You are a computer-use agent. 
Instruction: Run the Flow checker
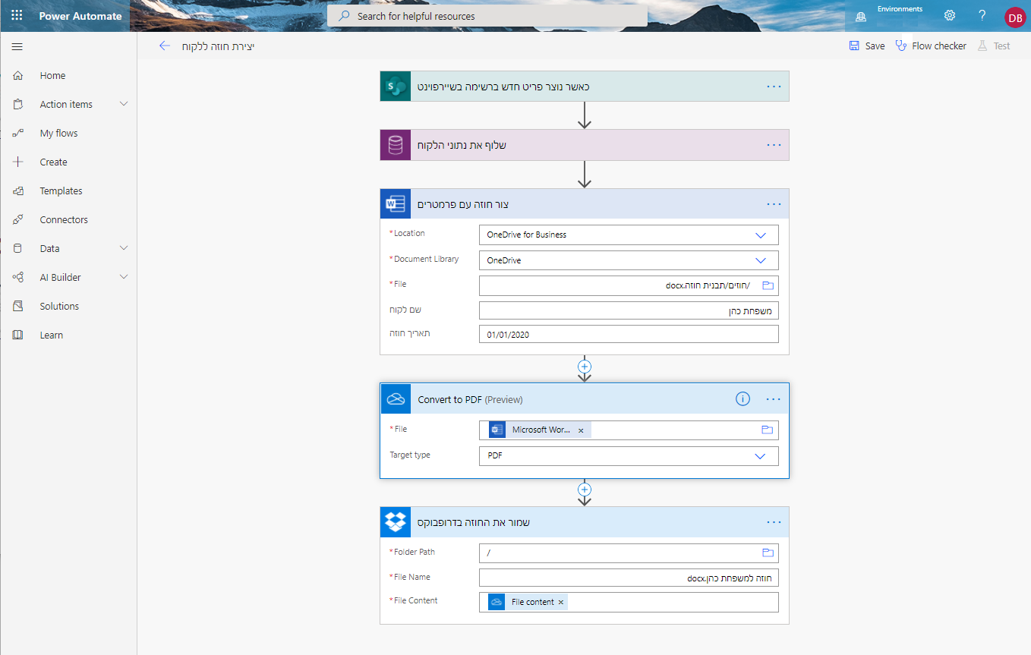931,46
